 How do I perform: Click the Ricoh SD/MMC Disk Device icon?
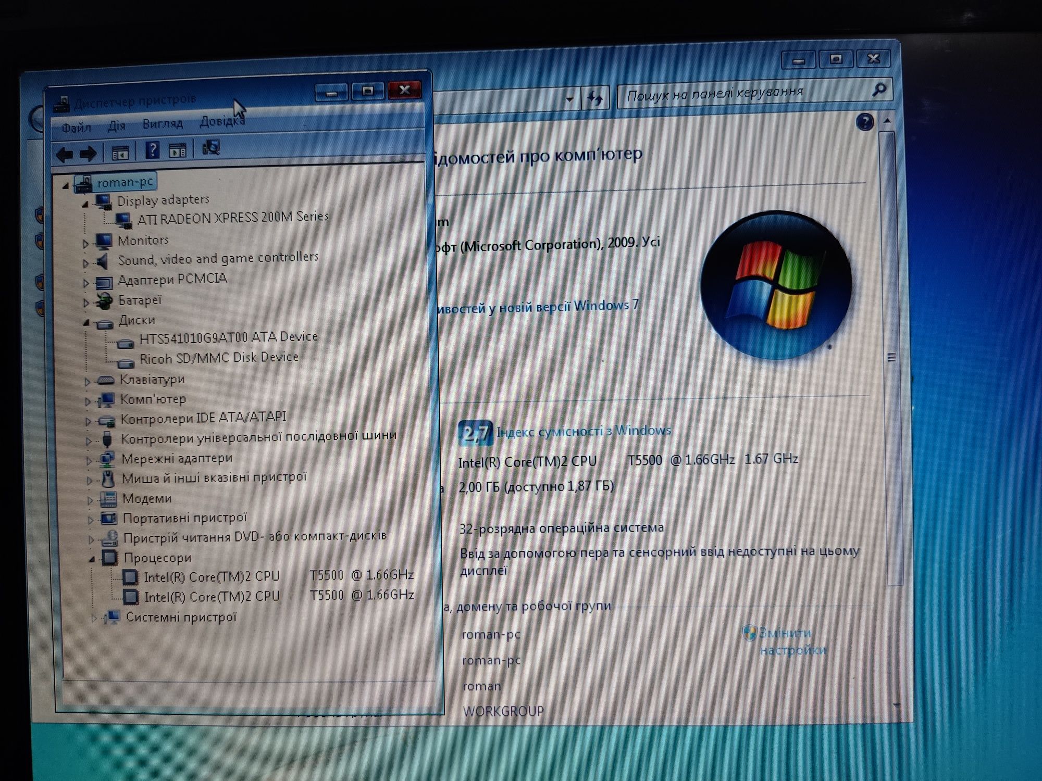click(126, 363)
